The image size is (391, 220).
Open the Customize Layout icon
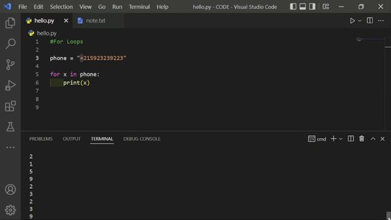point(326,7)
